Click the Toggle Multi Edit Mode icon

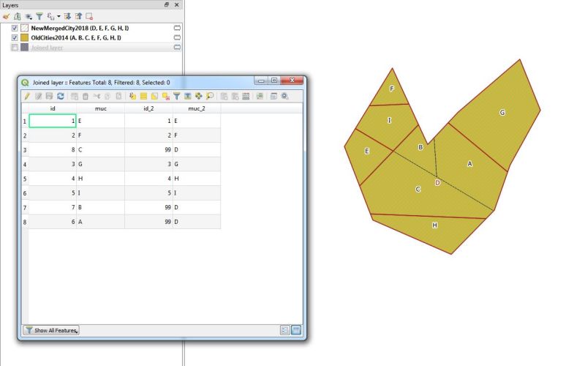tap(38, 97)
